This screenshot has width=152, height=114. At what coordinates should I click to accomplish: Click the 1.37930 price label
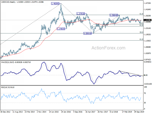(x=81, y=14)
